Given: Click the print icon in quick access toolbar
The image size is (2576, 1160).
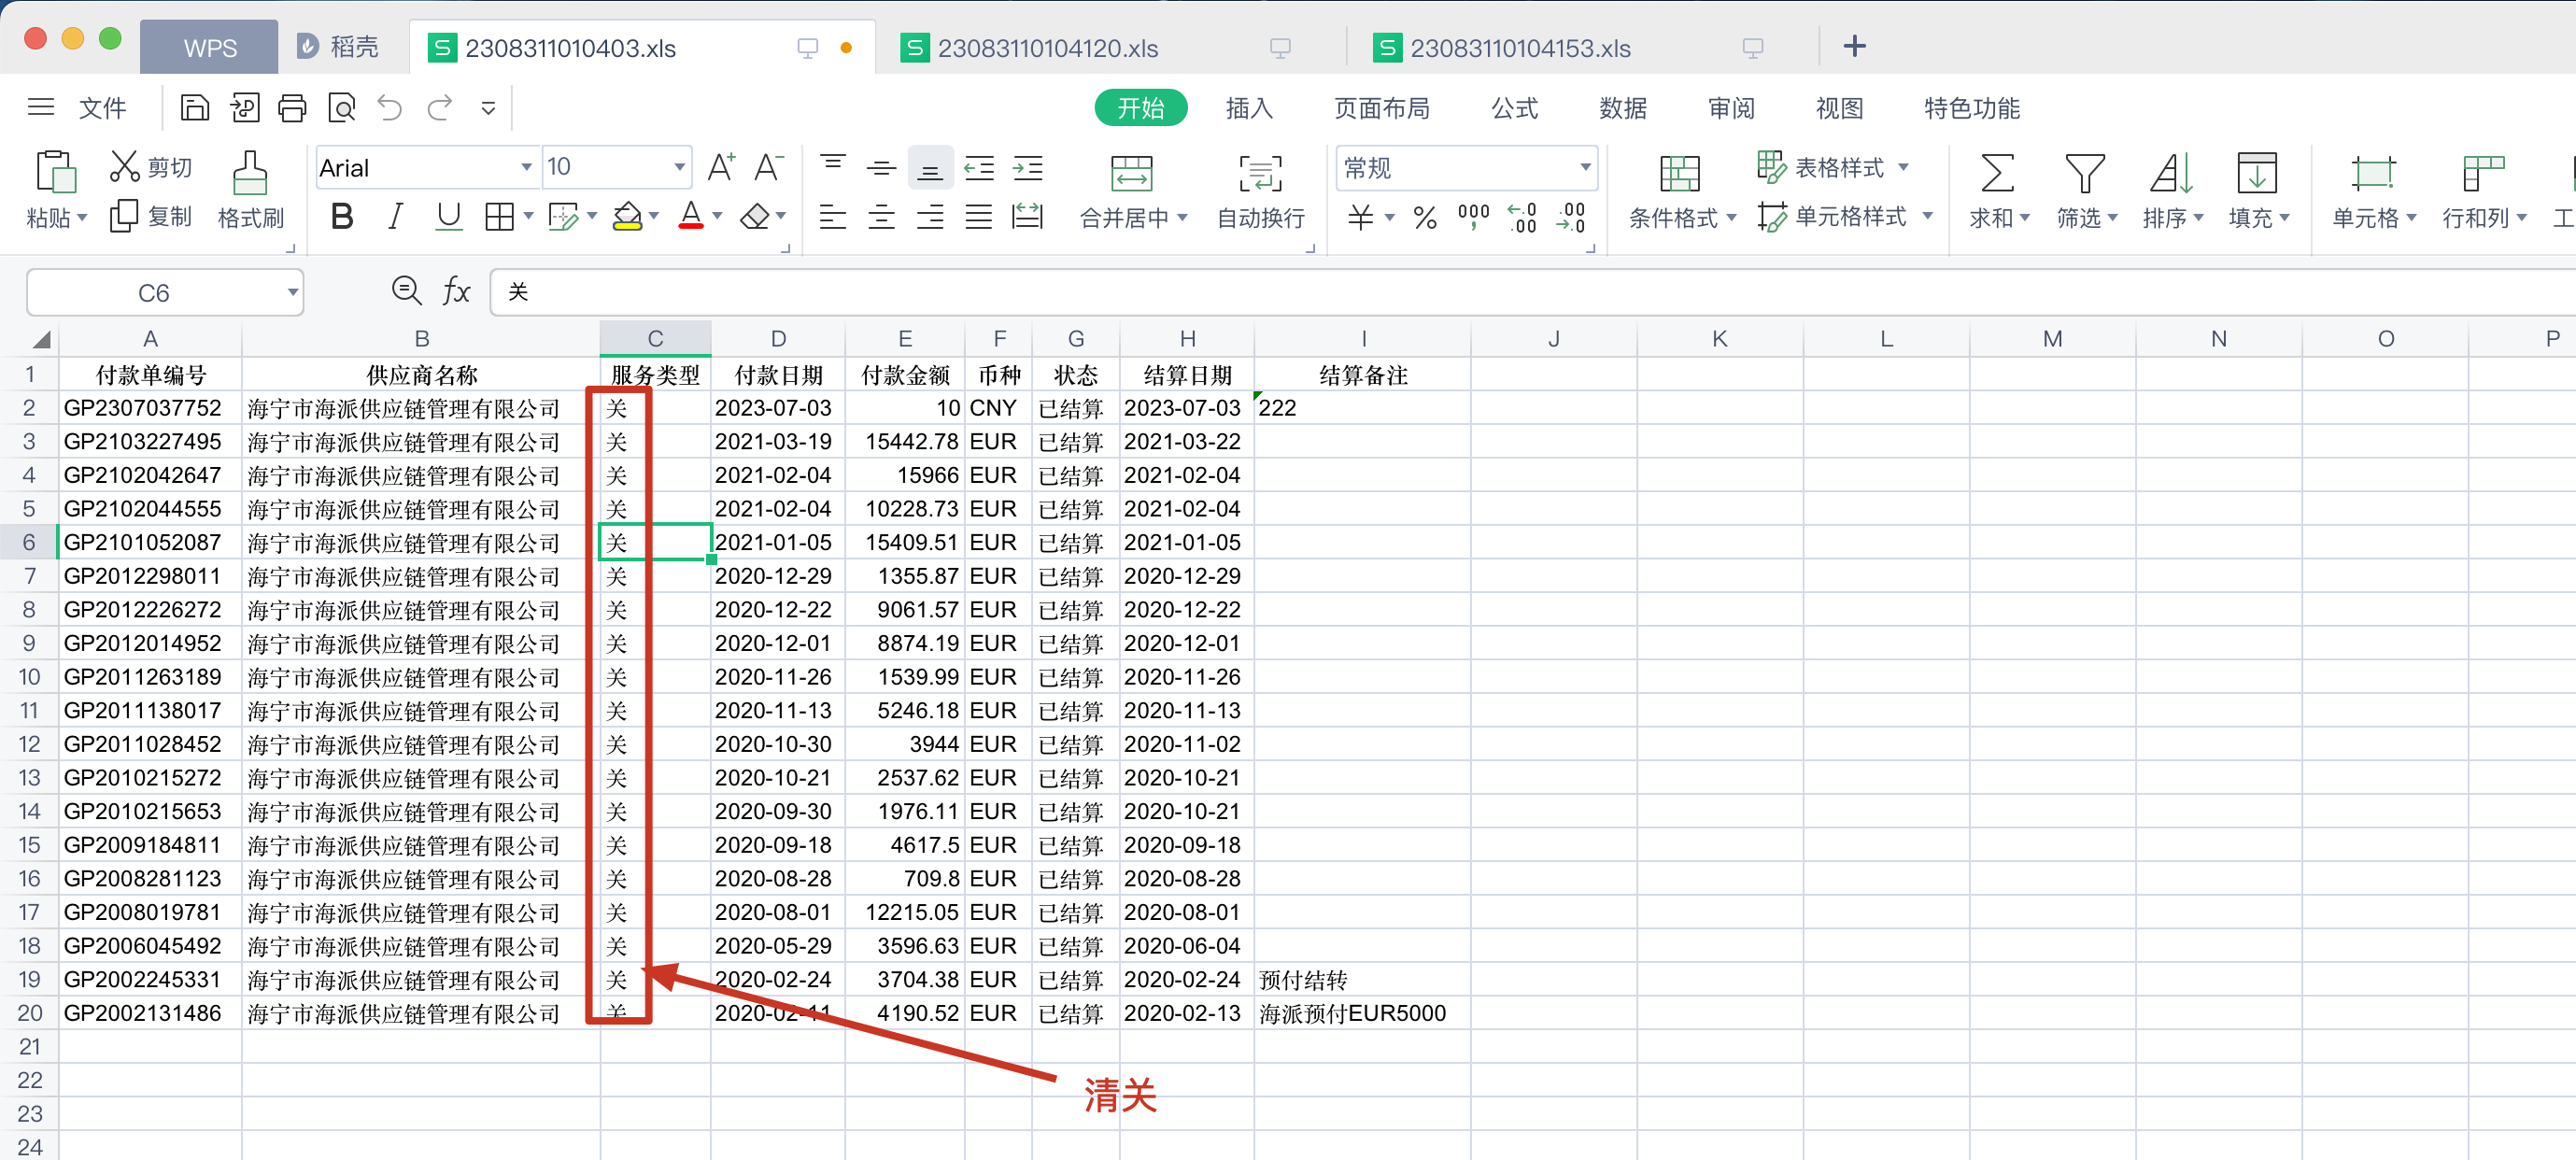Looking at the screenshot, I should [x=292, y=107].
